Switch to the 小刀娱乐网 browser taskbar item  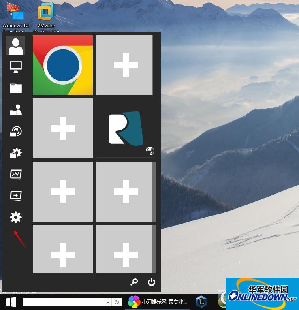coord(157,302)
